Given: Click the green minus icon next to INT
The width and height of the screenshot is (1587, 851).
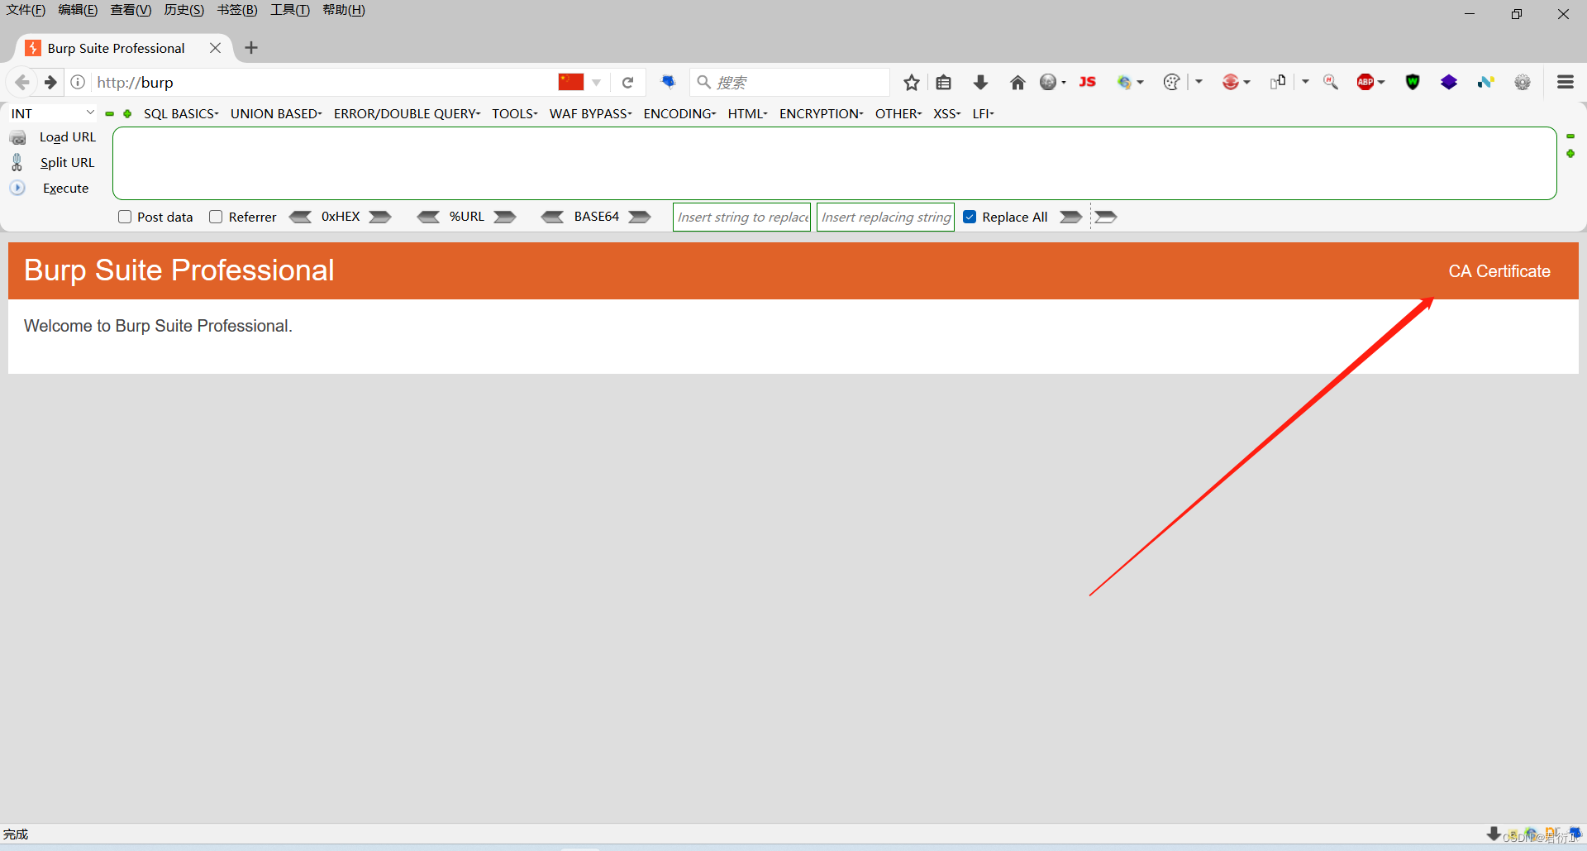Looking at the screenshot, I should [109, 114].
